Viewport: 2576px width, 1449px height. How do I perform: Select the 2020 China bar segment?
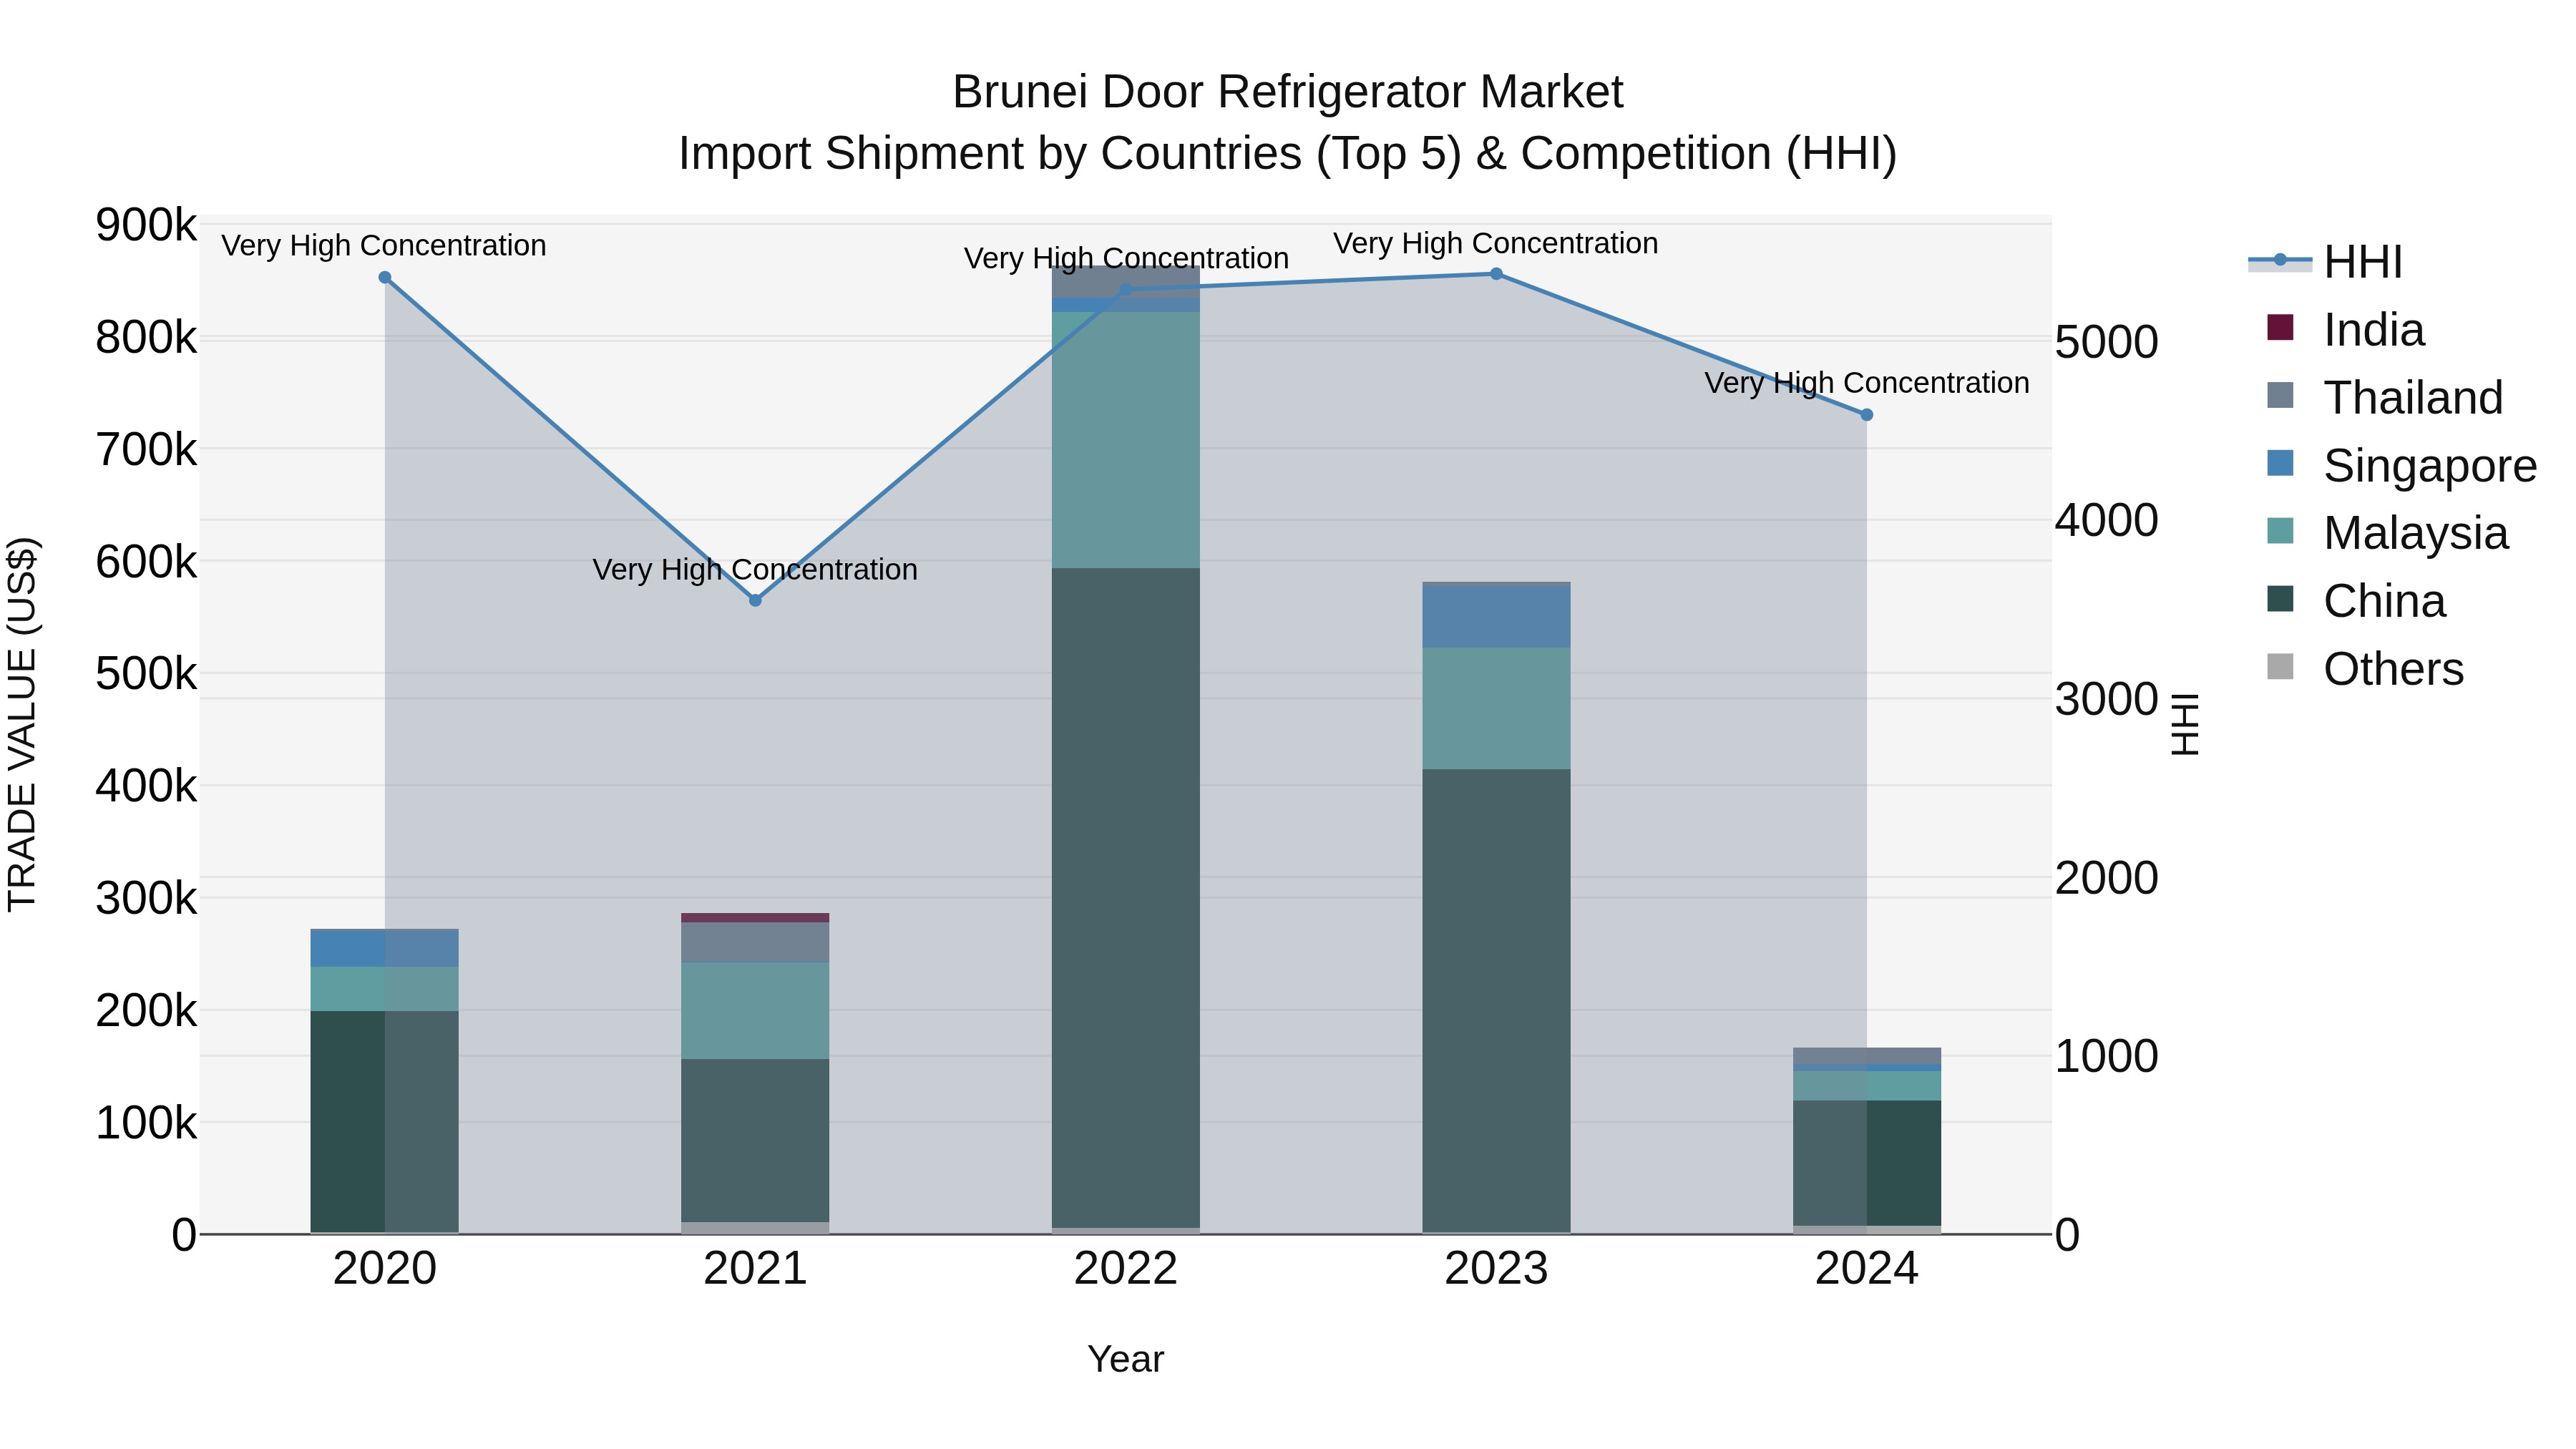pyautogui.click(x=385, y=1122)
